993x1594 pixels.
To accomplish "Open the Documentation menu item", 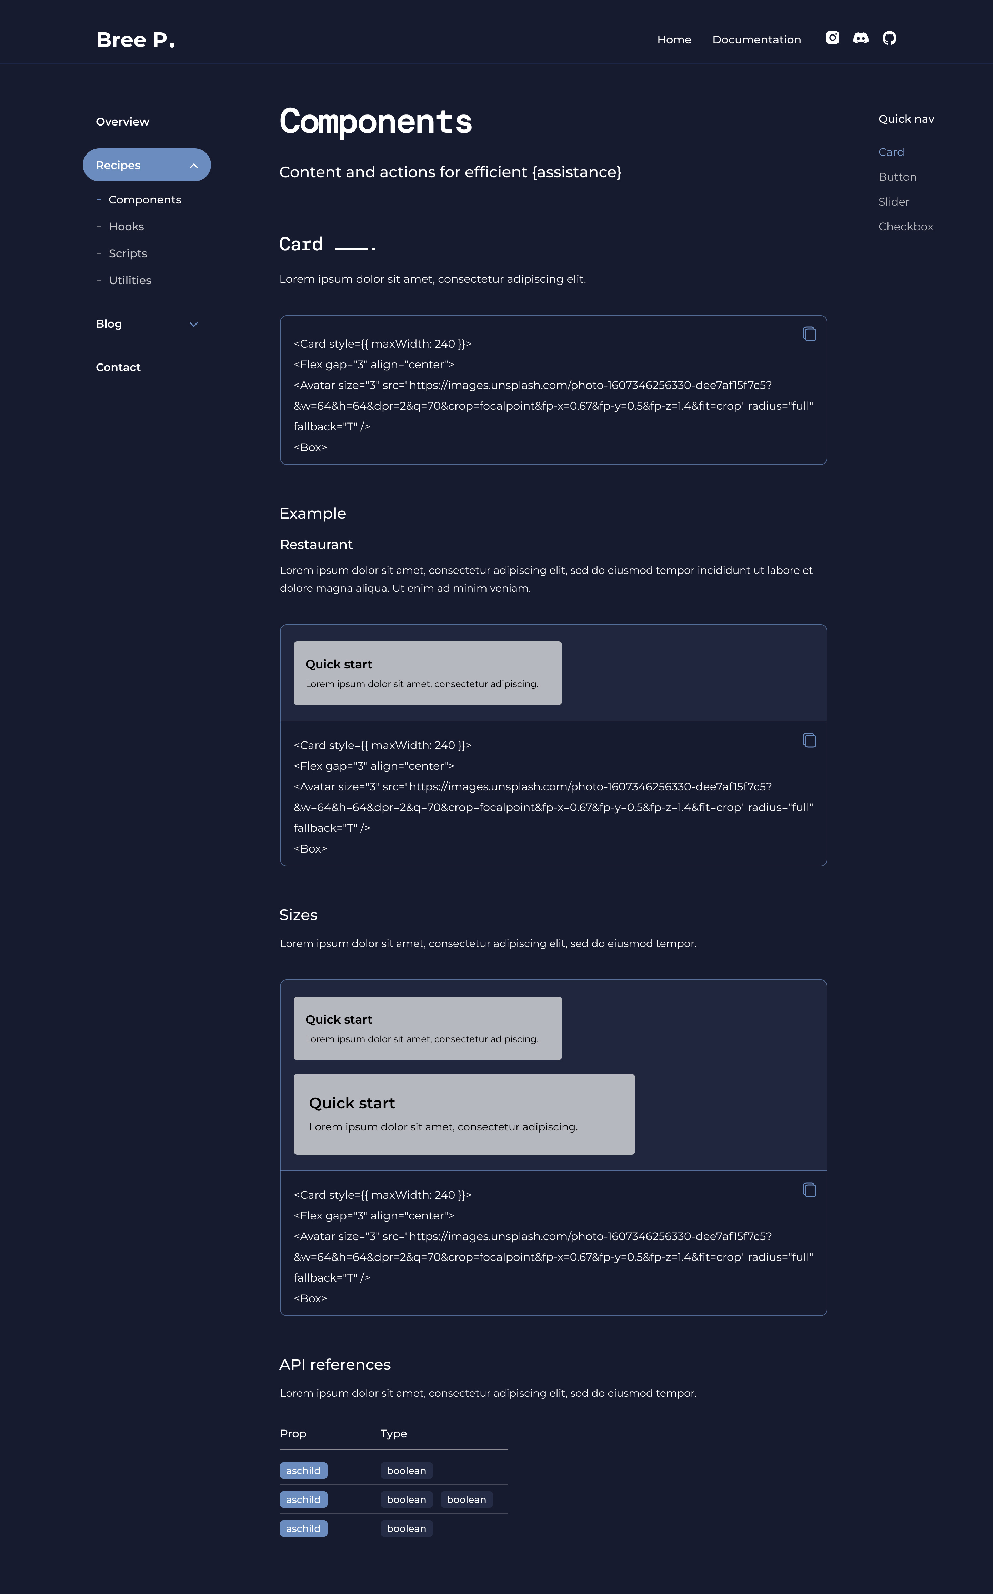I will [756, 39].
